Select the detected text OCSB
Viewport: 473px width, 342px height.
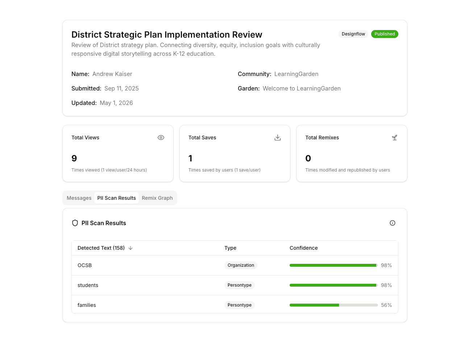[x=84, y=265]
